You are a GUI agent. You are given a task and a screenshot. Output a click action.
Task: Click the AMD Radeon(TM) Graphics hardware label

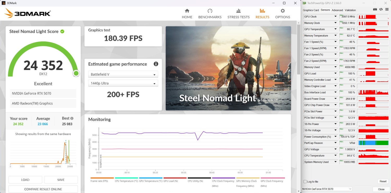pyautogui.click(x=43, y=103)
